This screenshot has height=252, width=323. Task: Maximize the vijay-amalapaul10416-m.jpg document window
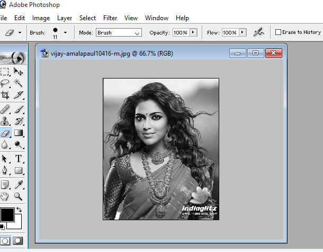tap(255, 53)
